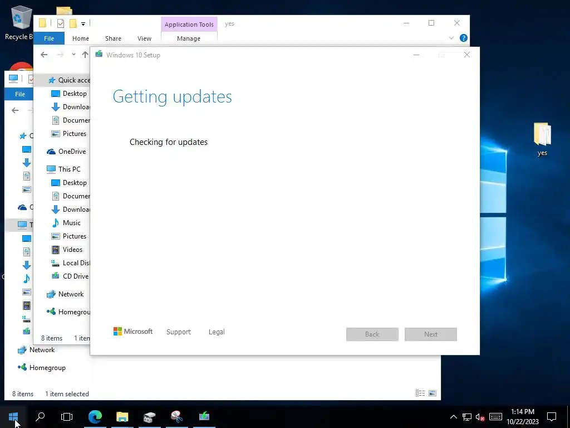Viewport: 570px width, 428px height.
Task: Go back in the yes Explorer window
Action: pos(44,55)
